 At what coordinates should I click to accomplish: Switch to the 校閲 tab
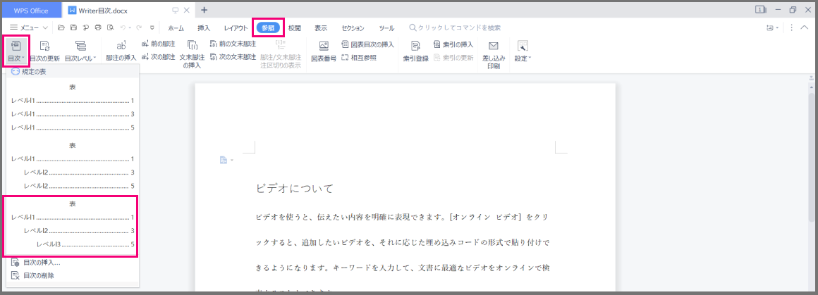click(295, 28)
